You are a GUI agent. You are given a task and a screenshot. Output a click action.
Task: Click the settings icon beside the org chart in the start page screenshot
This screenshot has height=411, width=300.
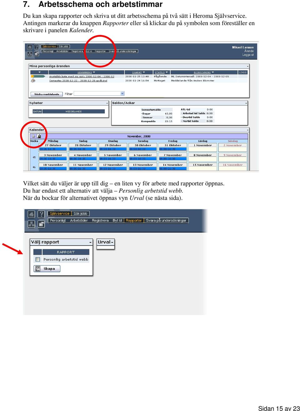pyautogui.click(x=37, y=54)
